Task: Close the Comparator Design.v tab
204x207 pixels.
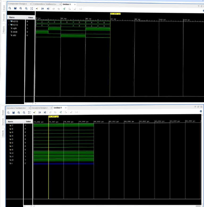Action: [31, 4]
